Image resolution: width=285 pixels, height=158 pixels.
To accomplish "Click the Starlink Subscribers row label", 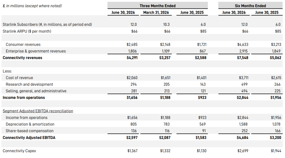I will [47, 25].
